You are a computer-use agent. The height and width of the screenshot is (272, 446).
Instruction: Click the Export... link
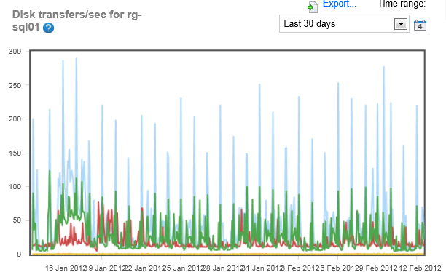tap(339, 4)
